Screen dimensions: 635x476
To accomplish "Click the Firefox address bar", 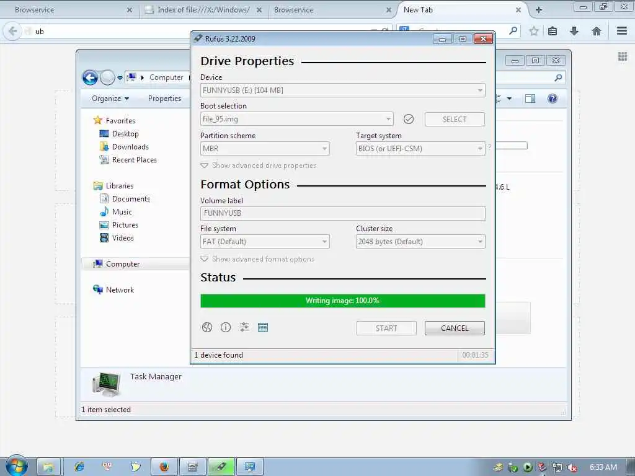I will [x=203, y=31].
